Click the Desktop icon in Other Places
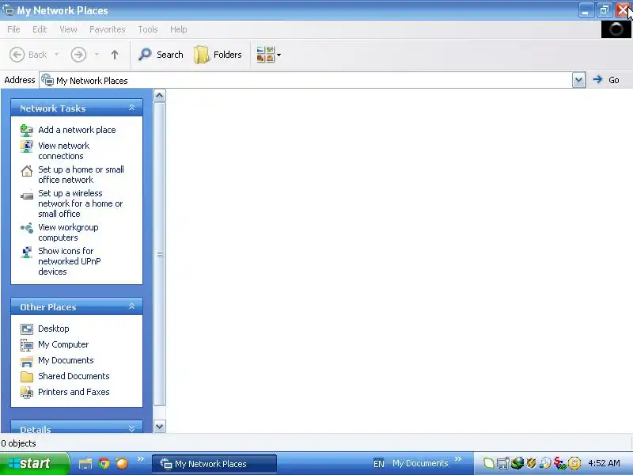 27,329
